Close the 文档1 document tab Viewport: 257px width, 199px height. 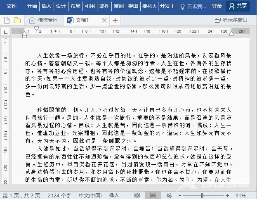(x=104, y=20)
